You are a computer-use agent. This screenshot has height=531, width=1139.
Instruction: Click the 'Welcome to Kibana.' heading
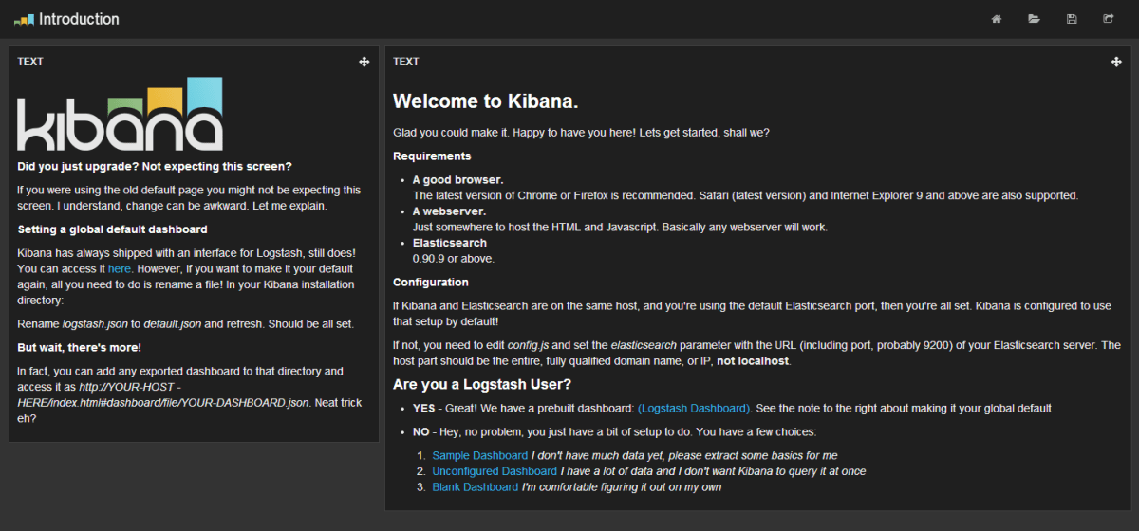pyautogui.click(x=486, y=101)
